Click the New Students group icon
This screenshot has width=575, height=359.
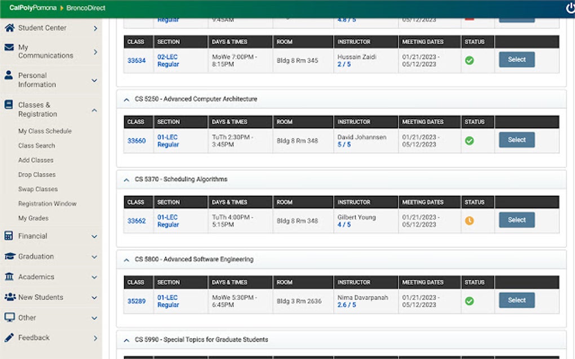pyautogui.click(x=10, y=297)
